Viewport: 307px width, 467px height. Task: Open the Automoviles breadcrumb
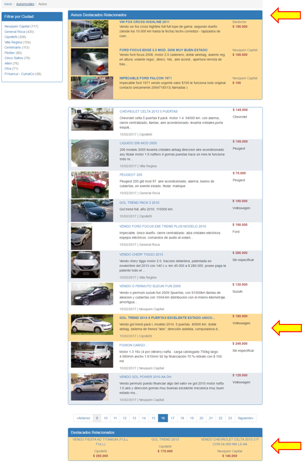(25, 4)
